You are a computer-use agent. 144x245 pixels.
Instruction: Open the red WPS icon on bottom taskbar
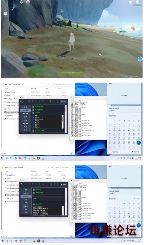(x=21, y=241)
